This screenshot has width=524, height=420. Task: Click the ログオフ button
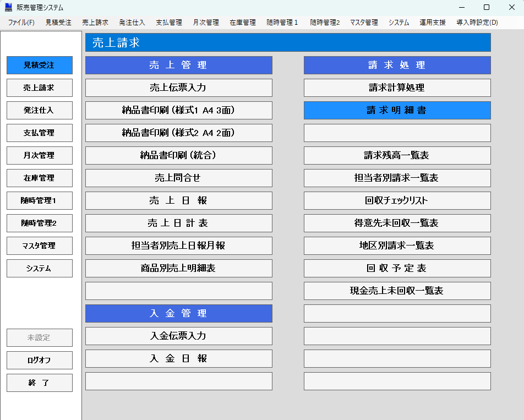click(x=40, y=360)
